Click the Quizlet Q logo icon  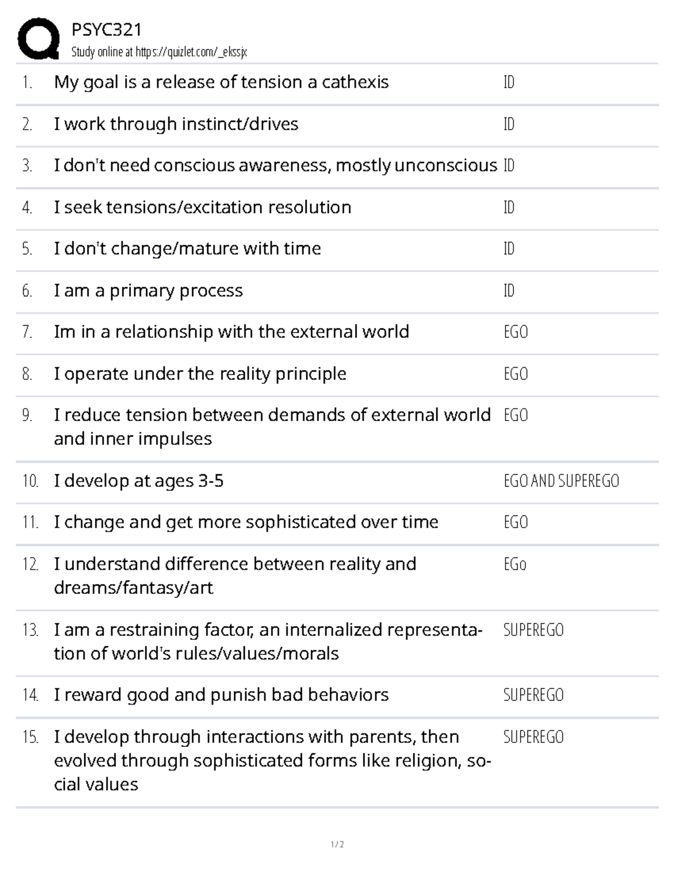click(38, 39)
